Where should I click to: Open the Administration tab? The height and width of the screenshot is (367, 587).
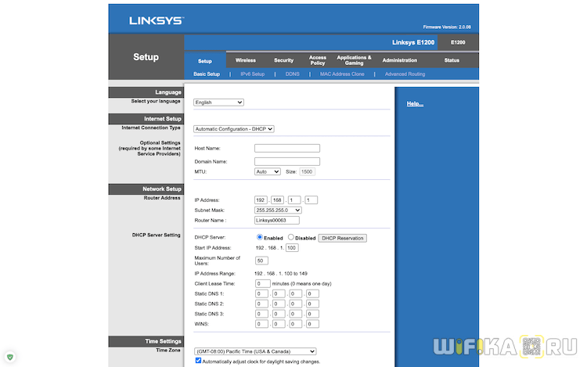pos(399,60)
